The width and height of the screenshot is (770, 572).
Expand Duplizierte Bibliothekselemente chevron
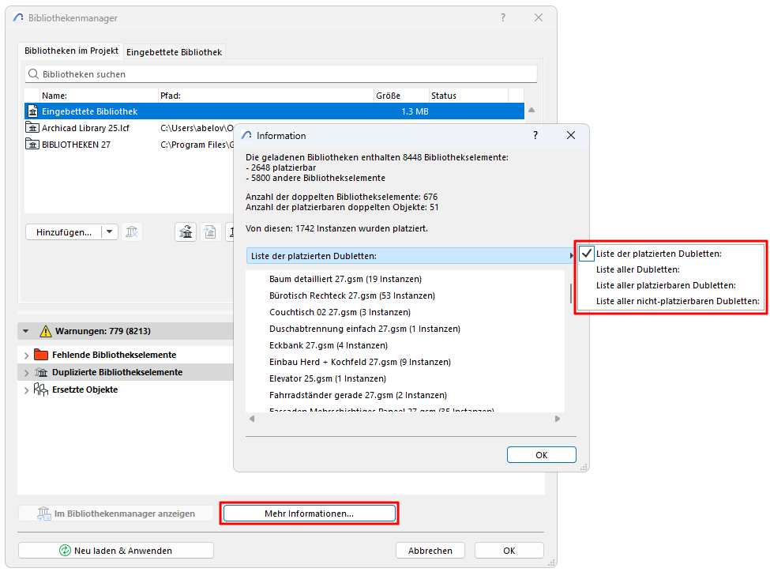point(27,372)
